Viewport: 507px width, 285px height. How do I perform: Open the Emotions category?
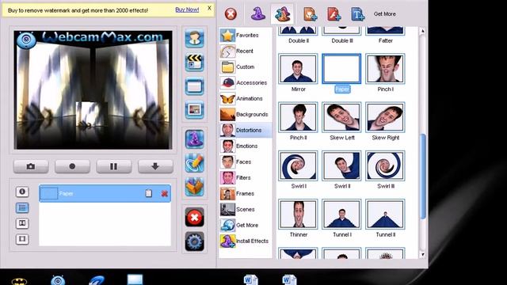[x=245, y=146]
